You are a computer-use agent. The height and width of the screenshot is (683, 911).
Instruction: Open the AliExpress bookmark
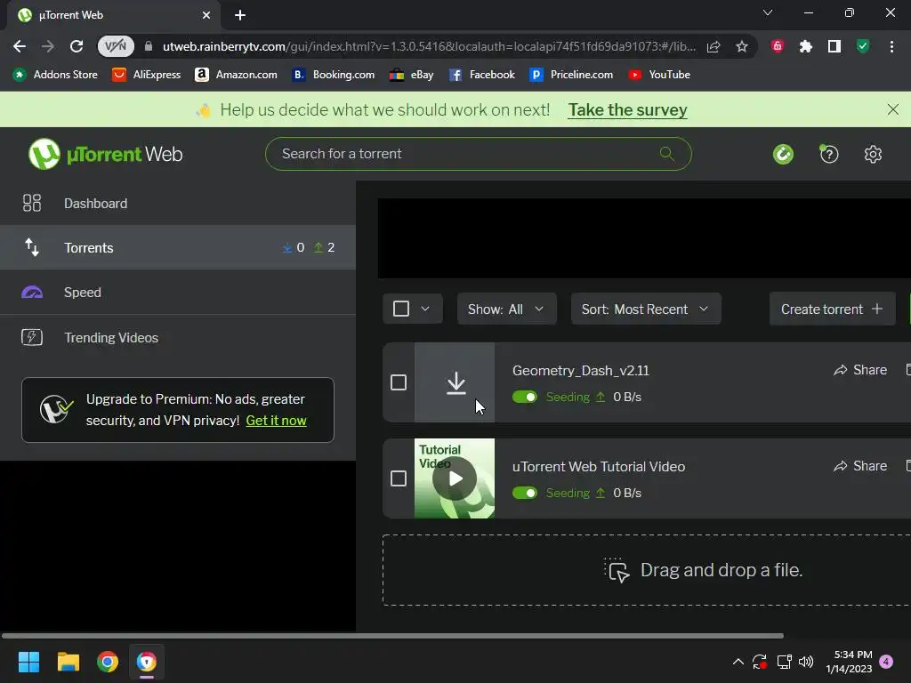coord(147,75)
